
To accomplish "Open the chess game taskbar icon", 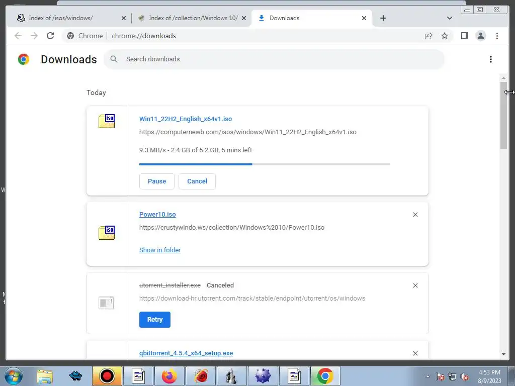I will (x=231, y=376).
